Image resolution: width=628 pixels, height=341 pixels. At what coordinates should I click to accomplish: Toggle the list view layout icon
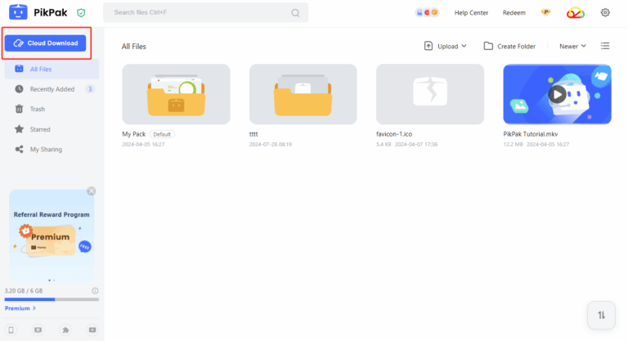pos(605,46)
